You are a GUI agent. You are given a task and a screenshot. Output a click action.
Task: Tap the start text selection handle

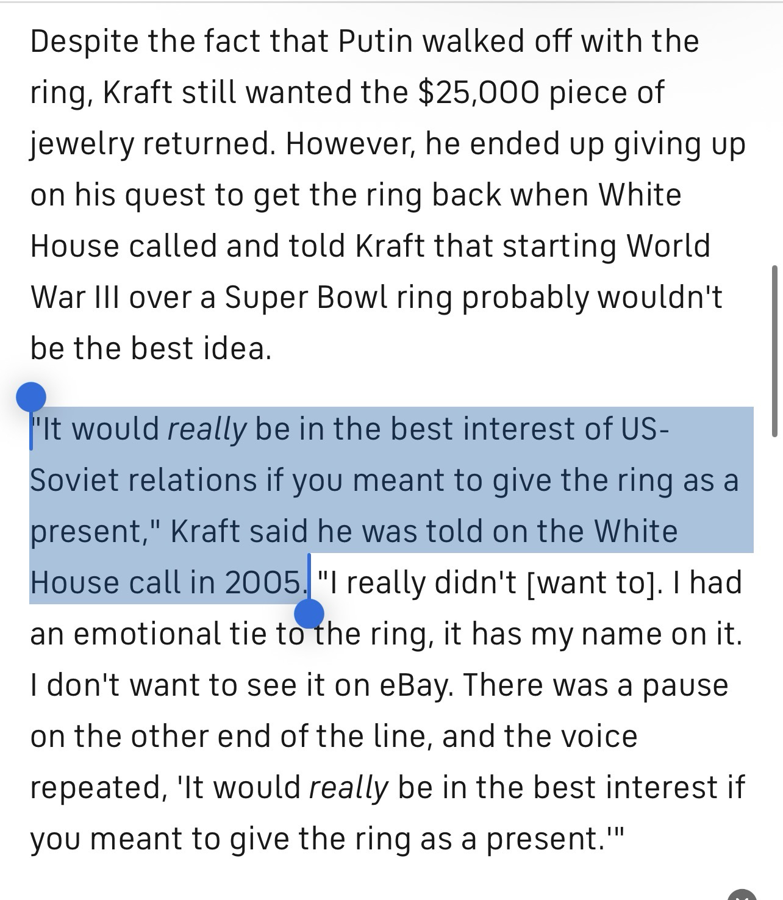pos(30,398)
